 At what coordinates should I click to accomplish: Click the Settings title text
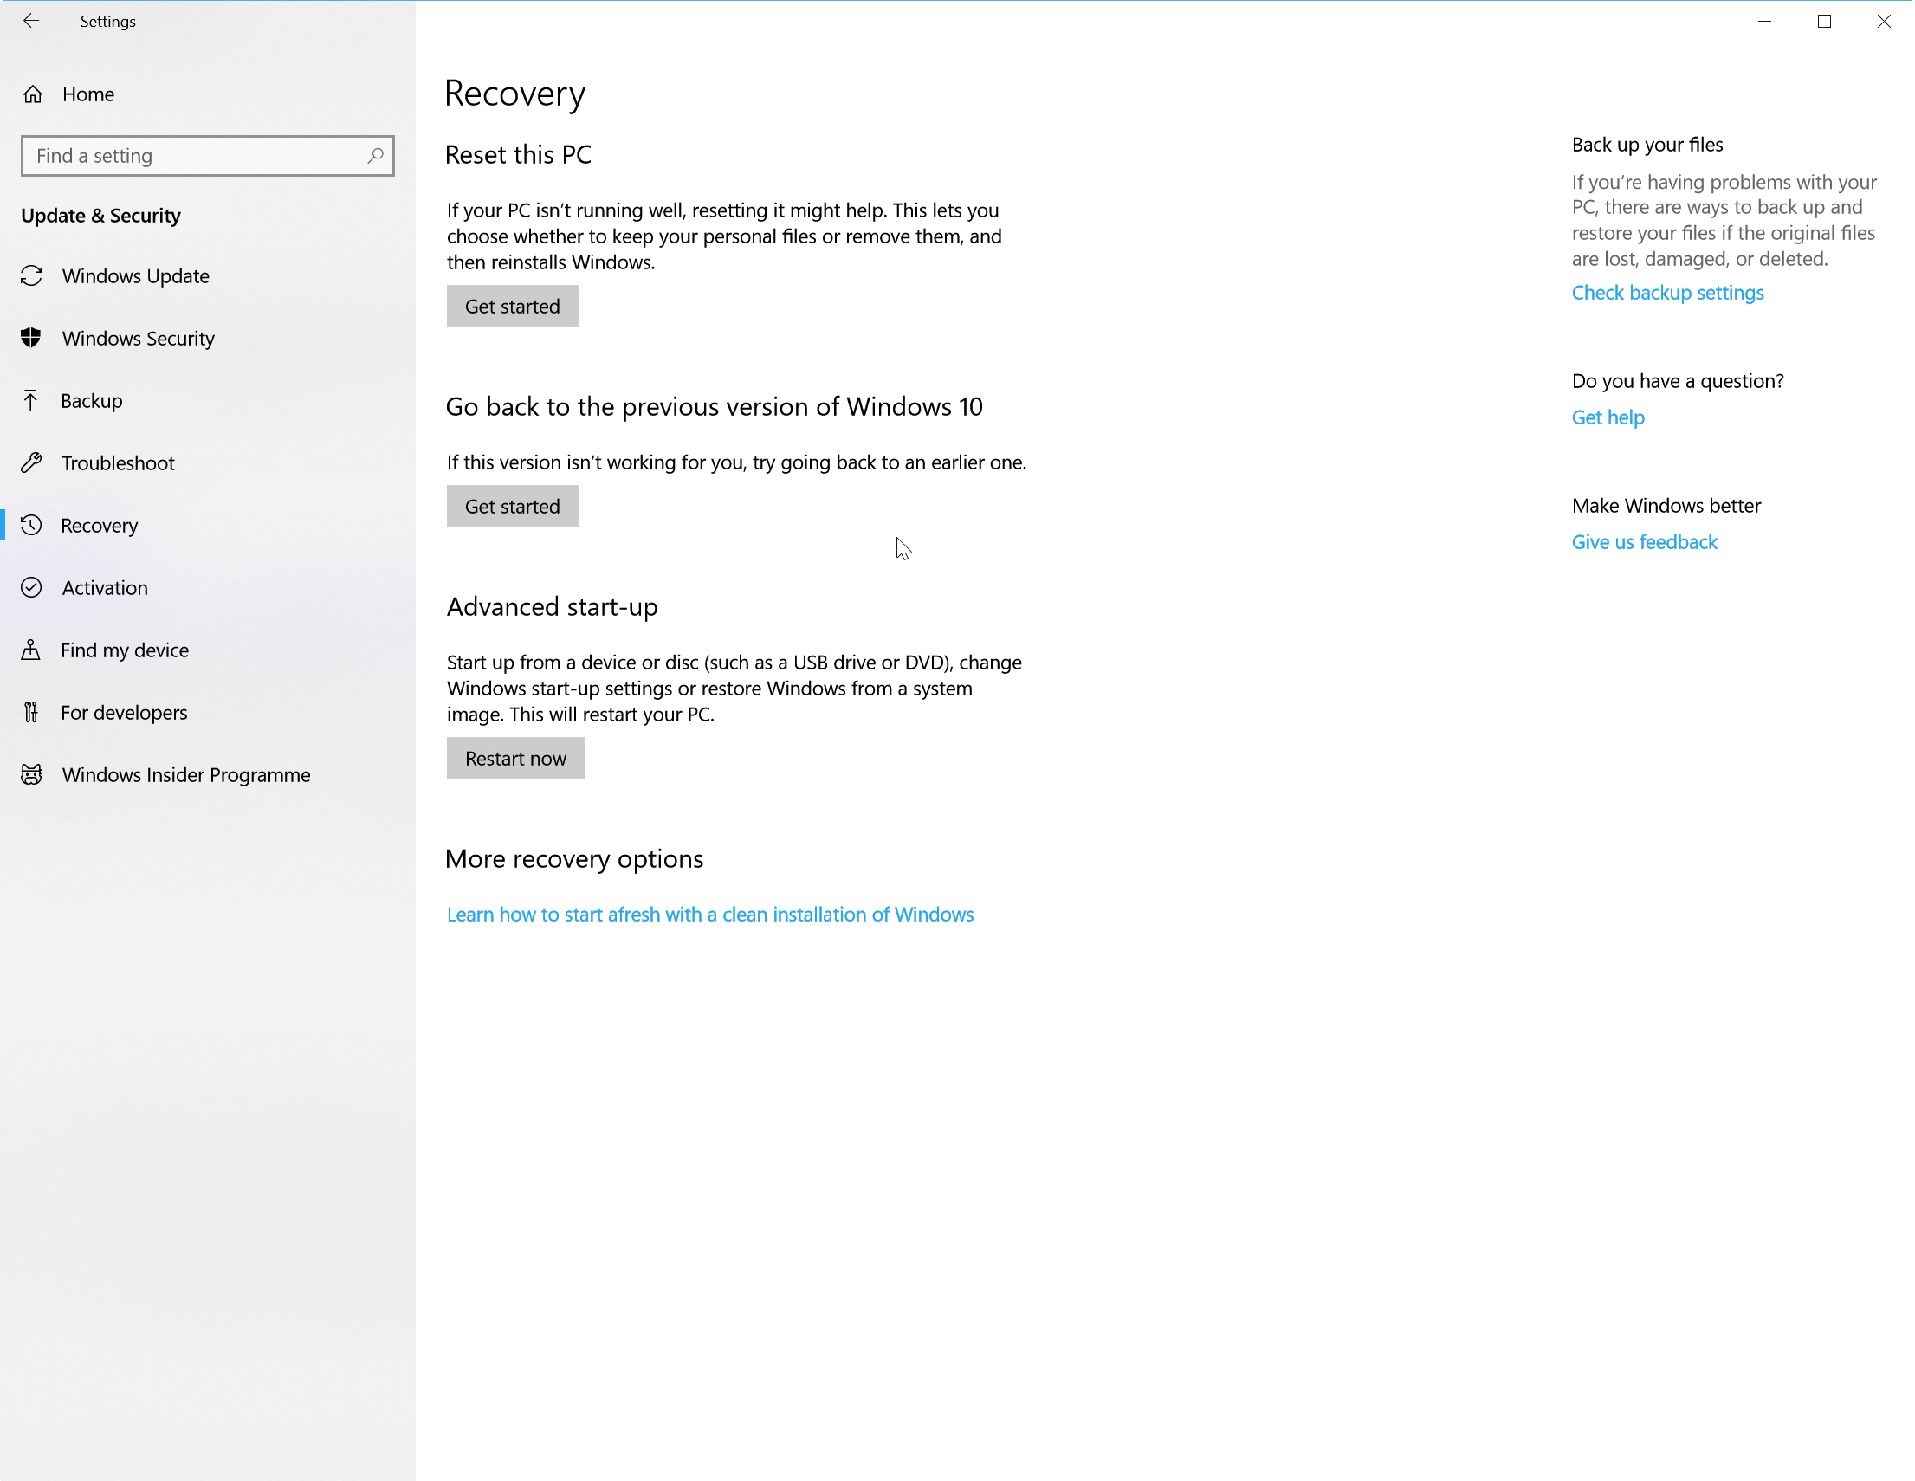(x=108, y=21)
